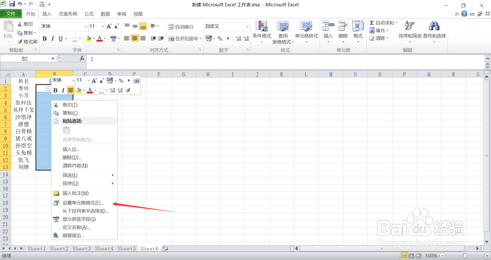Toggle Bold on the mini toolbar
Image resolution: width=491 pixels, height=260 pixels.
(55, 90)
